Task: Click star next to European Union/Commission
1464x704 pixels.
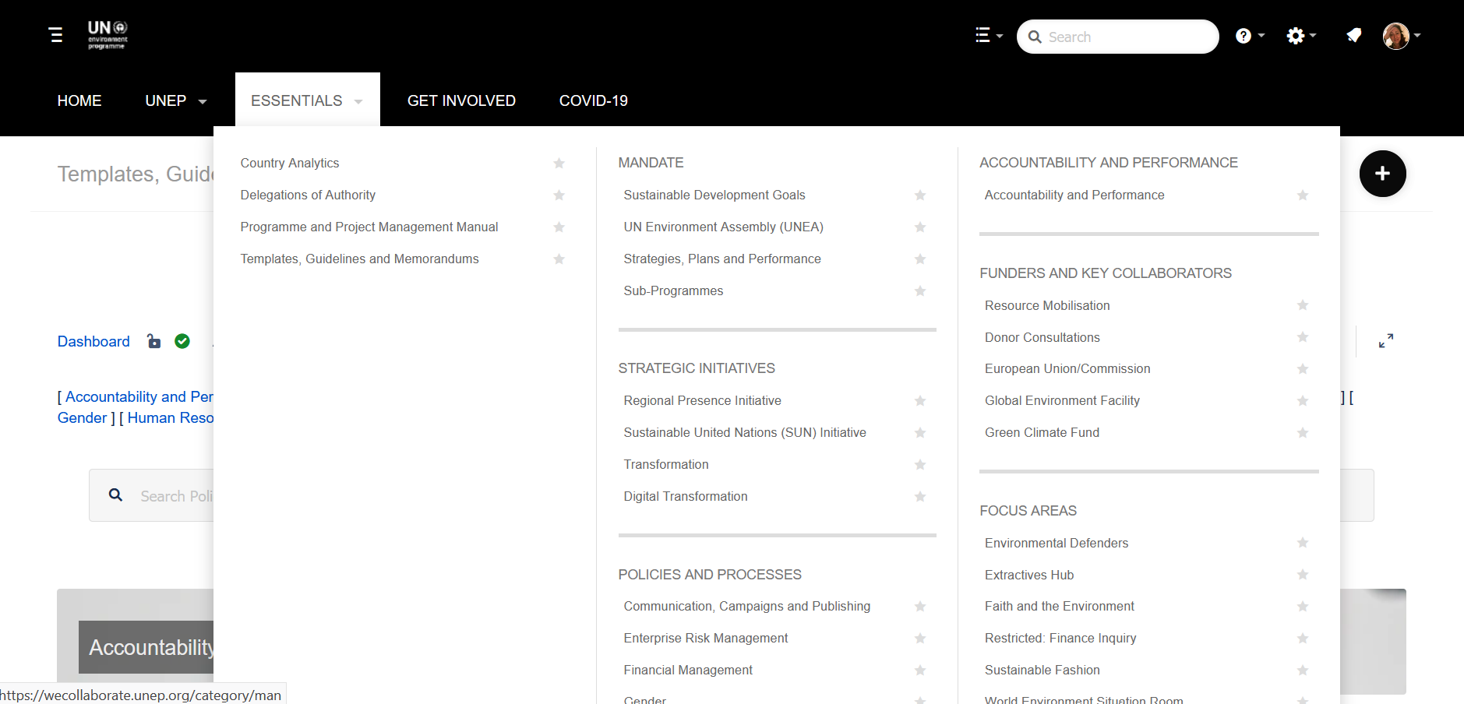Action: pyautogui.click(x=1303, y=369)
